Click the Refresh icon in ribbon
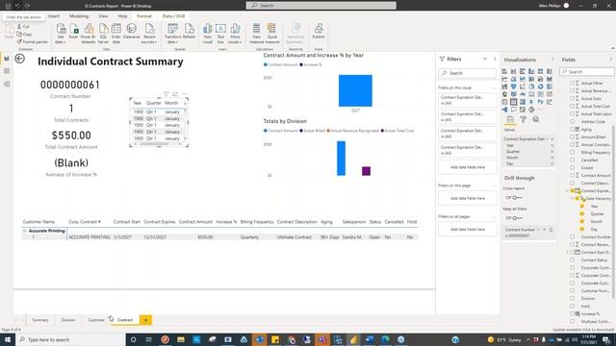This screenshot has width=616, height=346. [x=189, y=29]
